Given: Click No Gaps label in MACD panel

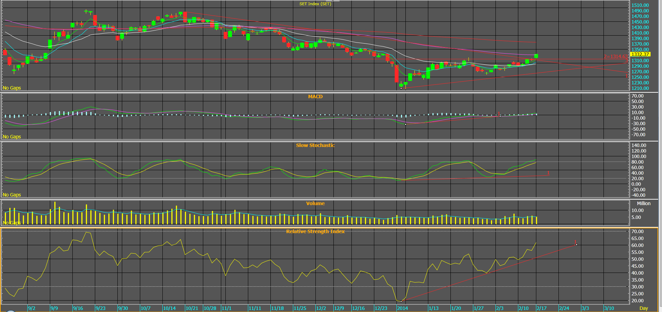Looking at the screenshot, I should [12, 137].
